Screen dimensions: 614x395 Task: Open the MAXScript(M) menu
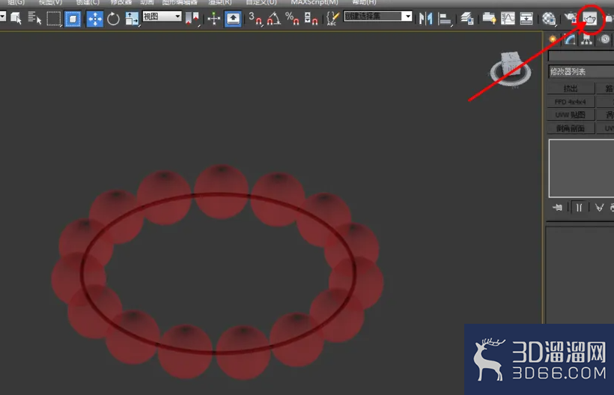314,2
